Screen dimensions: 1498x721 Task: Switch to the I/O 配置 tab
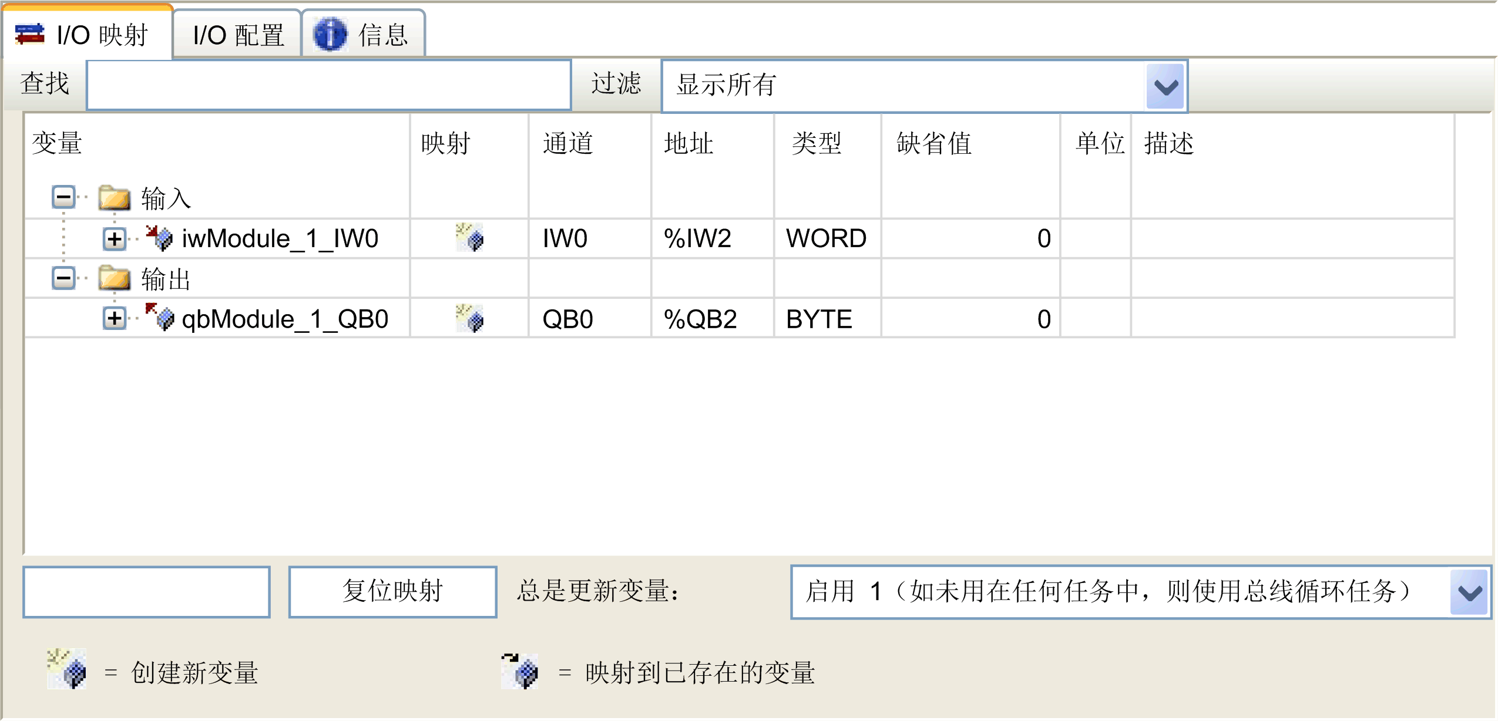[238, 35]
